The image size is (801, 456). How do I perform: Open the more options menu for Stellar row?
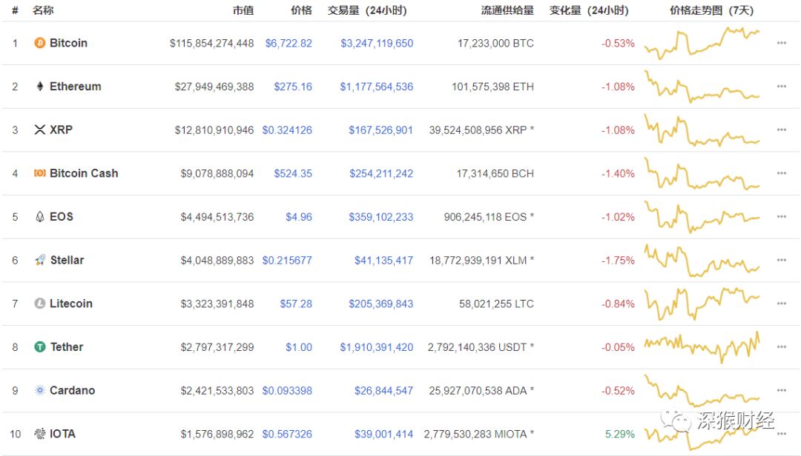(x=782, y=260)
